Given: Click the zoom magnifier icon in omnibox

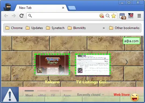Looking at the screenshot, I should [108, 16].
